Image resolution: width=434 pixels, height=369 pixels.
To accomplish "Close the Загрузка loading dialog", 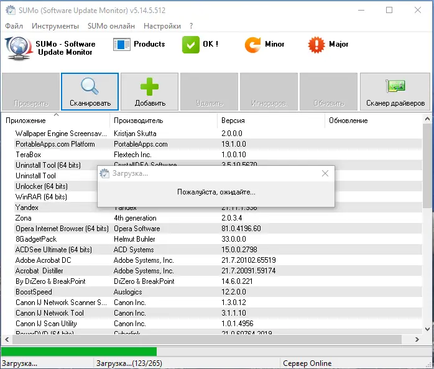I will (x=325, y=173).
